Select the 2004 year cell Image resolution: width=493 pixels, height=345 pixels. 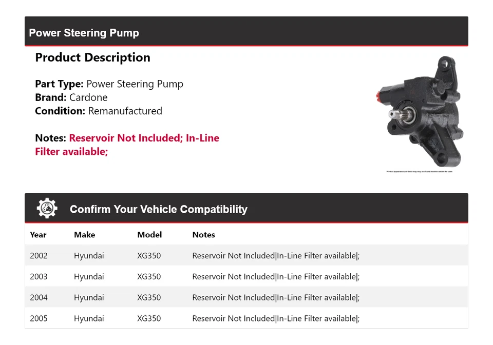tap(39, 297)
